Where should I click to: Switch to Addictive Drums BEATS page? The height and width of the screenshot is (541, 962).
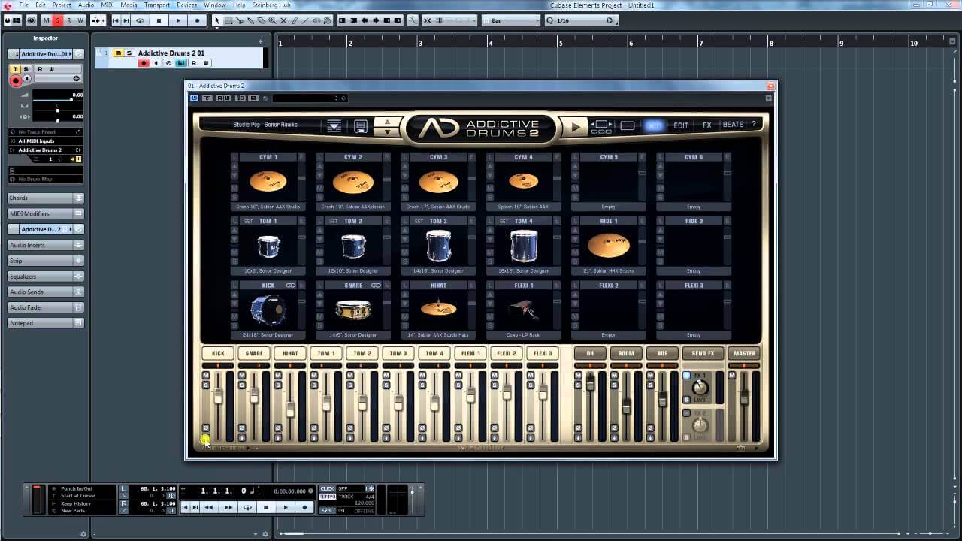point(733,125)
